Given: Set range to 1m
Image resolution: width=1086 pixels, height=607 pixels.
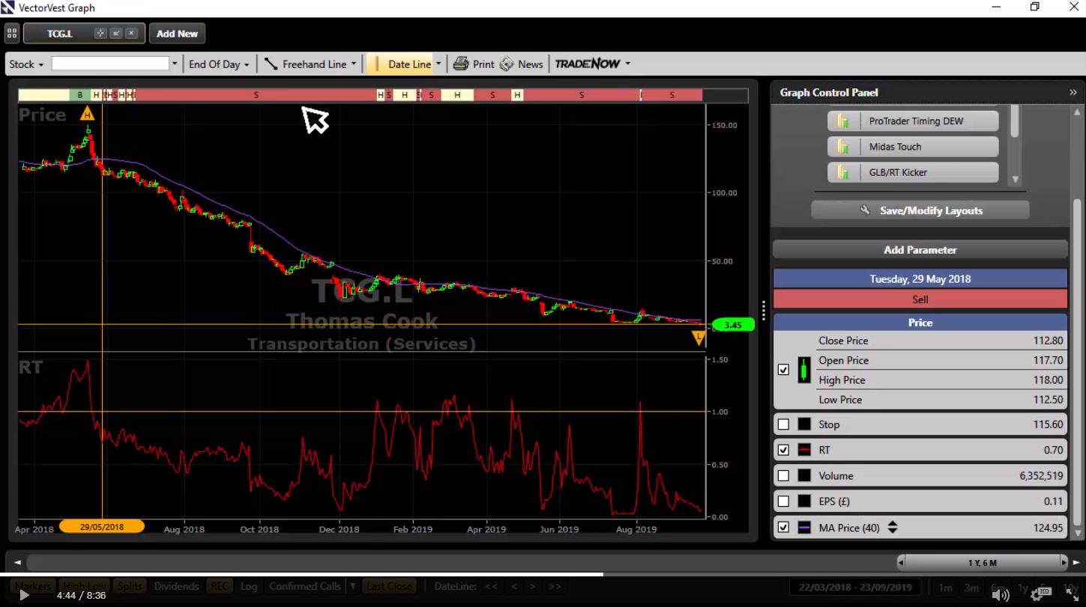Looking at the screenshot, I should tap(945, 588).
